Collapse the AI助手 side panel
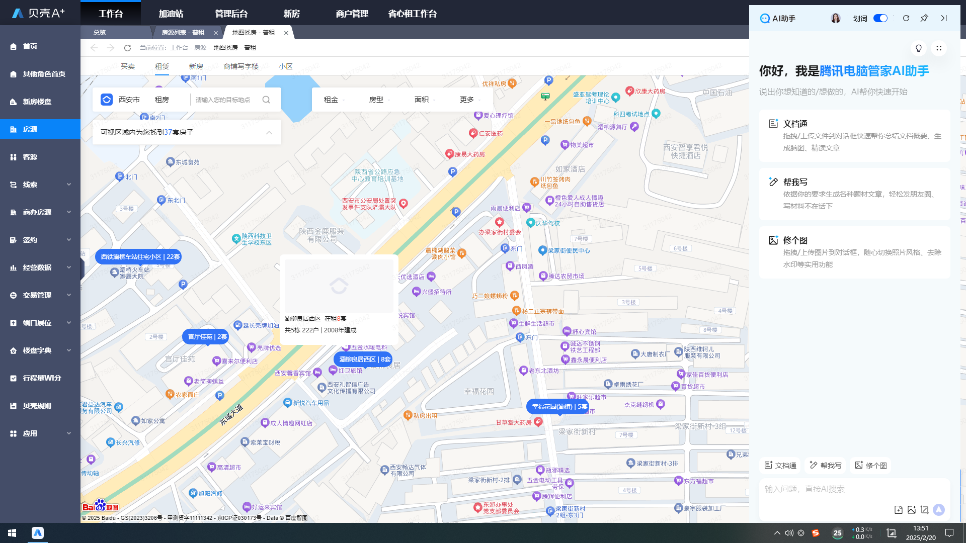 tap(943, 18)
